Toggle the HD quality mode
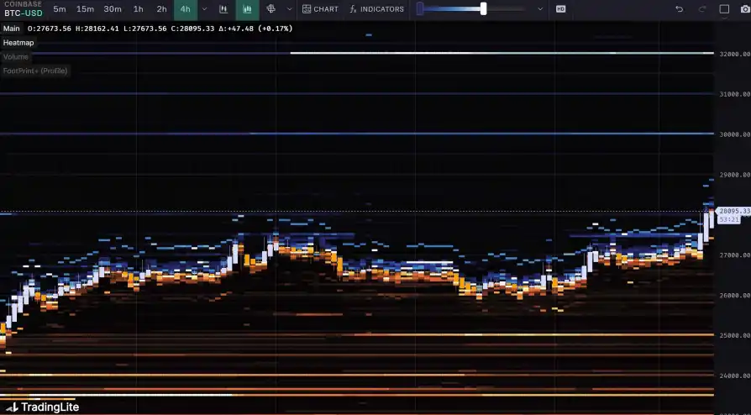The image size is (751, 415). tap(560, 9)
